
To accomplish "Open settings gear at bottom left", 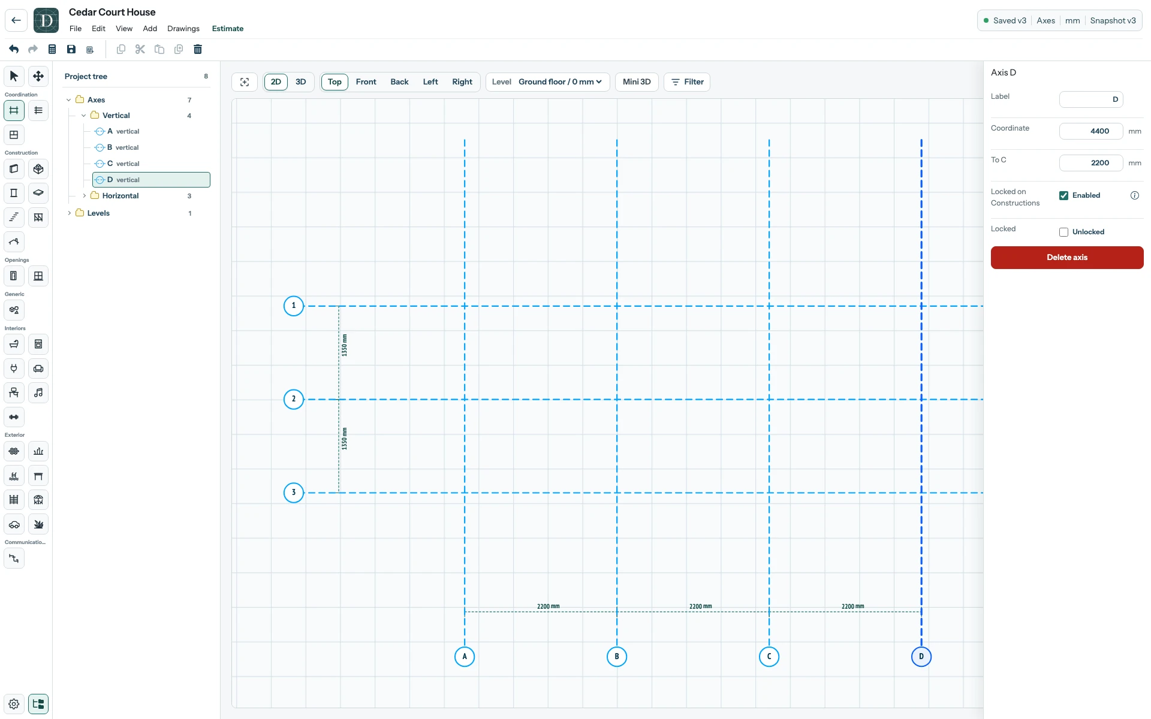I will point(14,704).
